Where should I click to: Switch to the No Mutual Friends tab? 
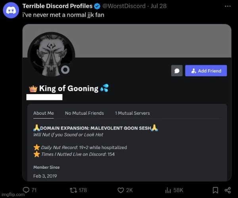click(x=84, y=113)
